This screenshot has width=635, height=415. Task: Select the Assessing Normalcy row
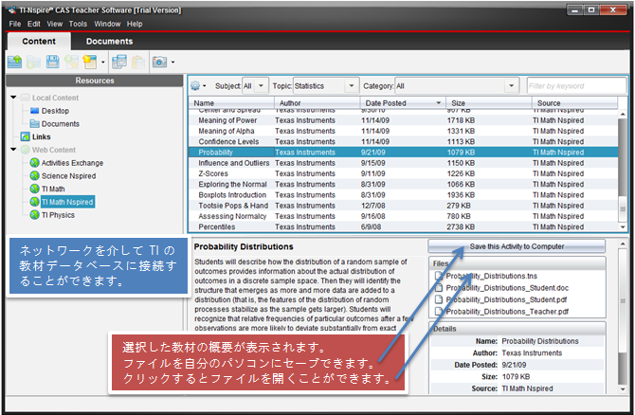click(x=404, y=216)
